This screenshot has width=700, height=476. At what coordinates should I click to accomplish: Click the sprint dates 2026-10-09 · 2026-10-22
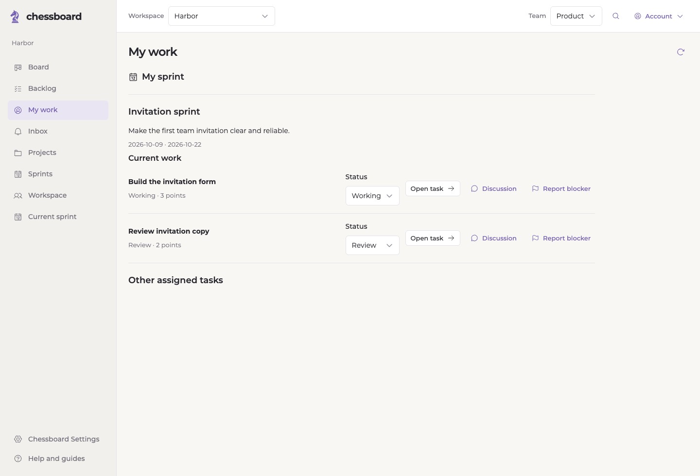click(x=165, y=144)
